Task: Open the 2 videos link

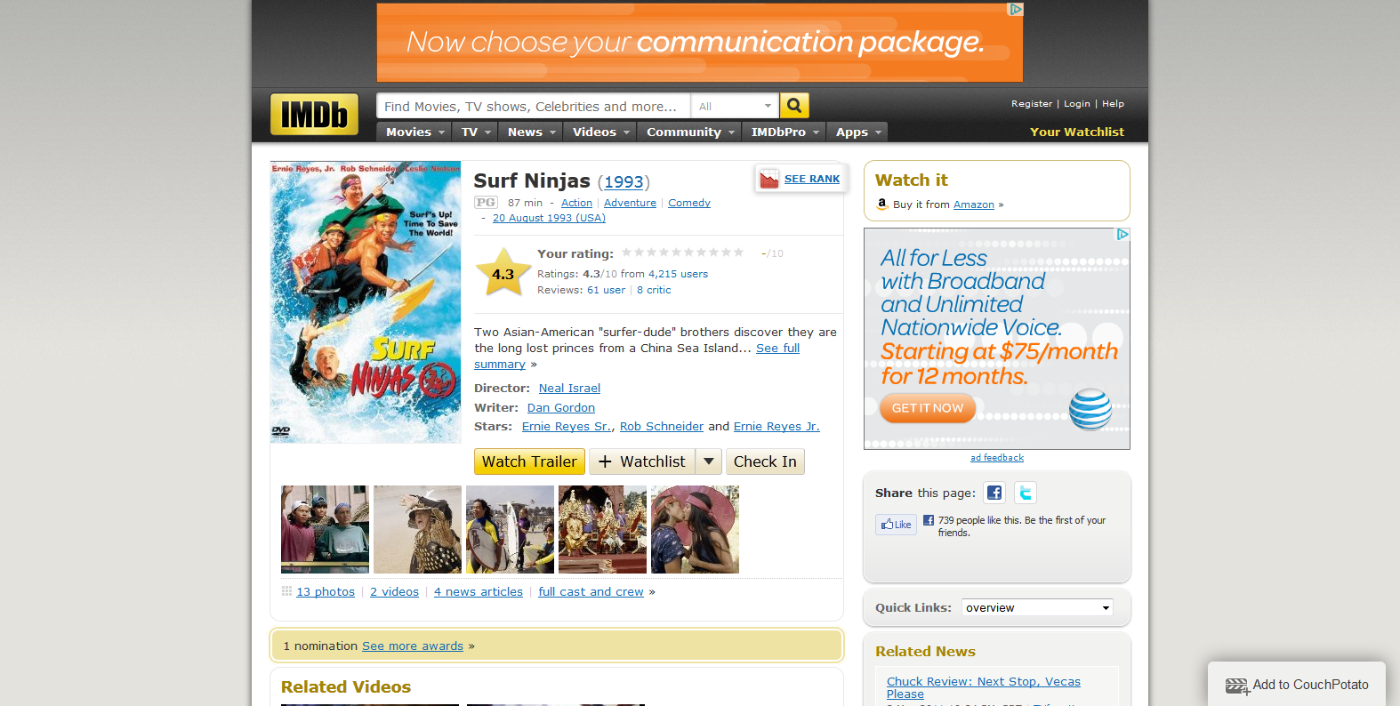Action: tap(394, 592)
